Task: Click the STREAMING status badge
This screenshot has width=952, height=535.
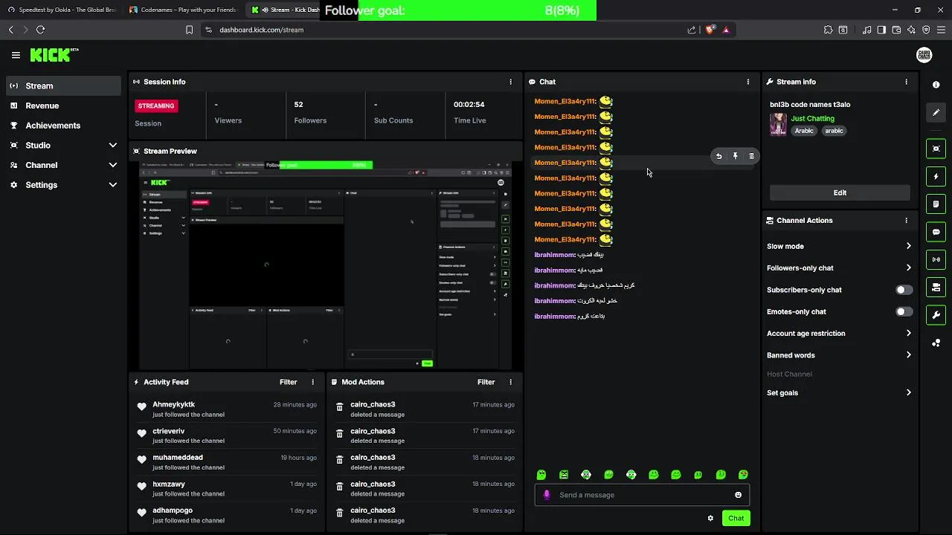Action: pos(155,106)
